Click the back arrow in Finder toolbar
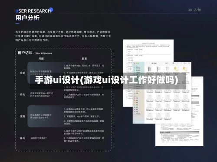Screen dimensions: 217x162 147,63
